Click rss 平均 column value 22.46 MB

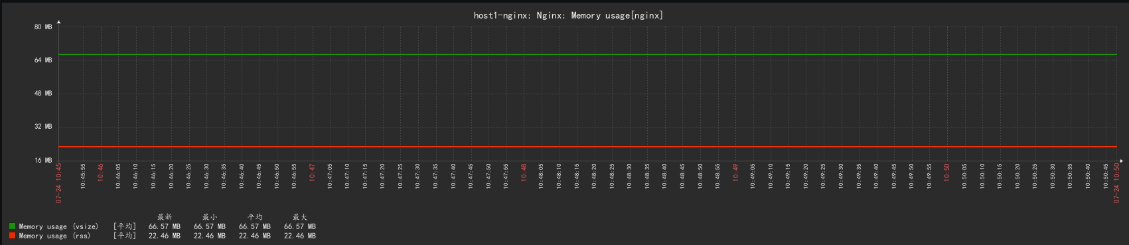click(x=255, y=236)
